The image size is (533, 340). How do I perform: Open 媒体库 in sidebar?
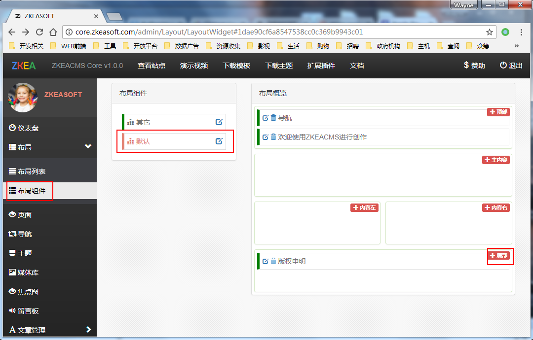50,272
